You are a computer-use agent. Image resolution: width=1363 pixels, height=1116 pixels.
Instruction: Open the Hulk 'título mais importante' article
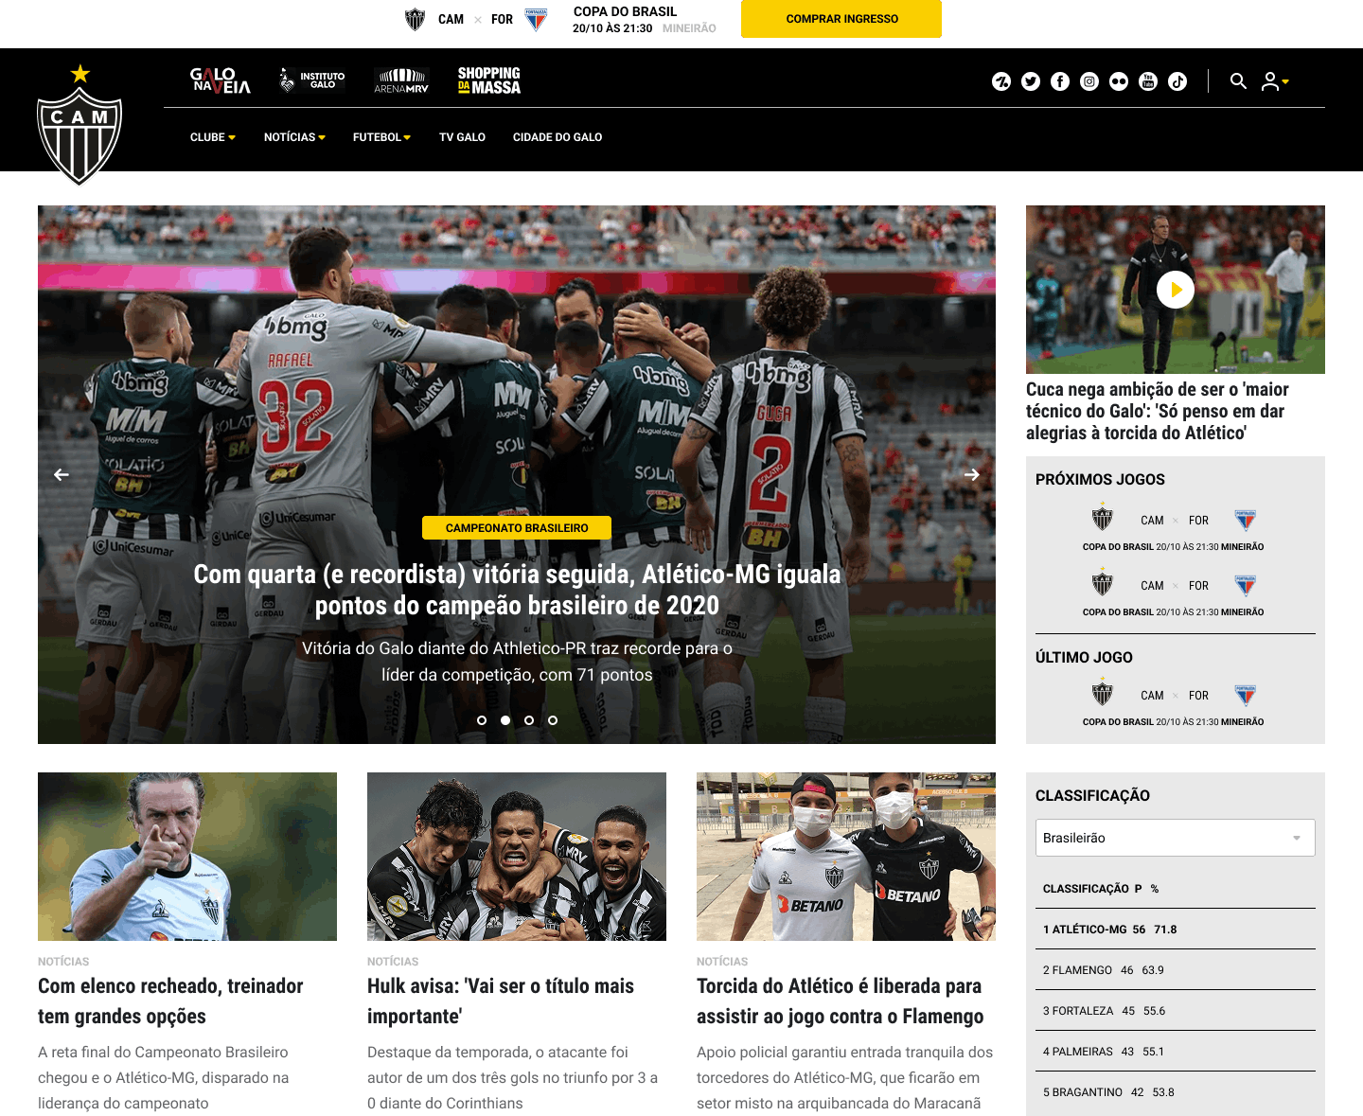point(500,1001)
